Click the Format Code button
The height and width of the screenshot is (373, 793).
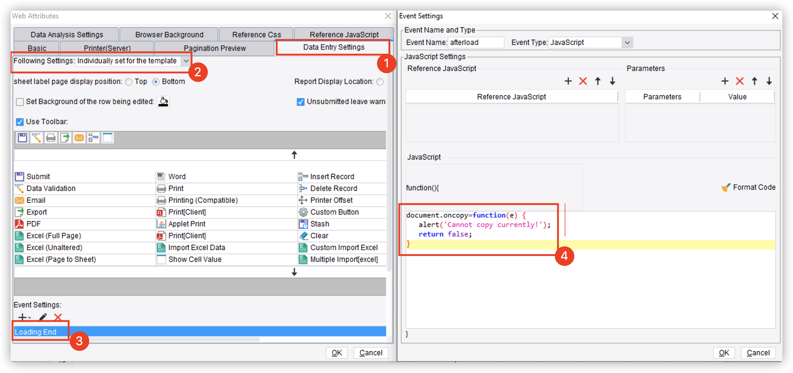pyautogui.click(x=748, y=187)
